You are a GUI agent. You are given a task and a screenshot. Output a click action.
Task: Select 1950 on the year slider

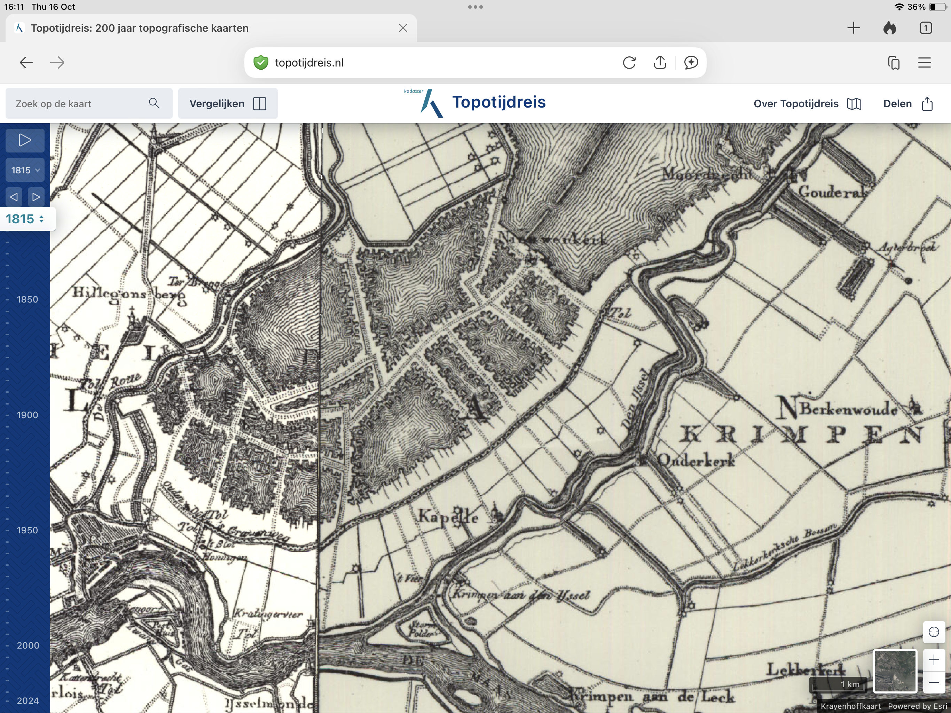tap(27, 530)
